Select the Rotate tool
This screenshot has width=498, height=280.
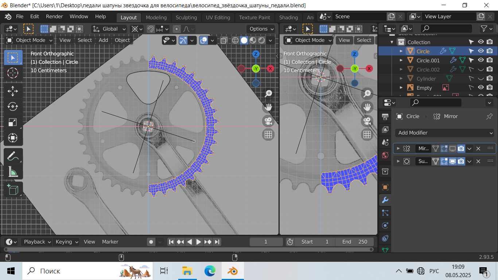(13, 106)
